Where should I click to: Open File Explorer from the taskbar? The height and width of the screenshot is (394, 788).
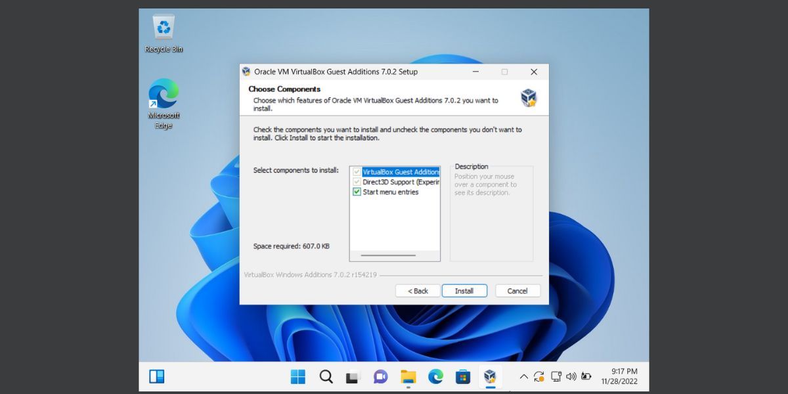tap(408, 376)
